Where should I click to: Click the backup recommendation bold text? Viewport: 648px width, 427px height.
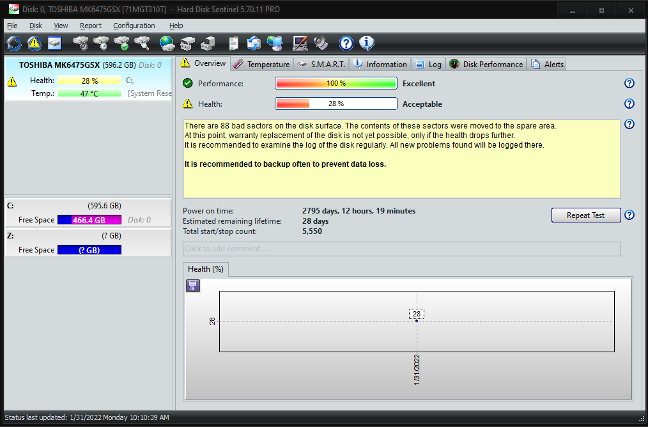285,164
